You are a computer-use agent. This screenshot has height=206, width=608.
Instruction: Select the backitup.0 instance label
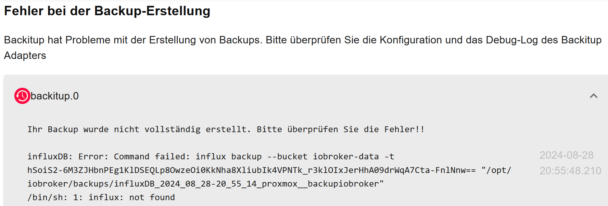(55, 96)
